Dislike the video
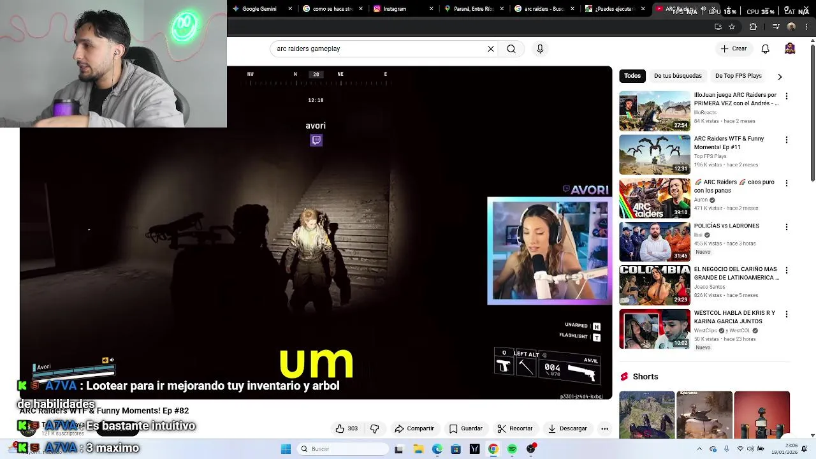This screenshot has height=459, width=816. 375,428
